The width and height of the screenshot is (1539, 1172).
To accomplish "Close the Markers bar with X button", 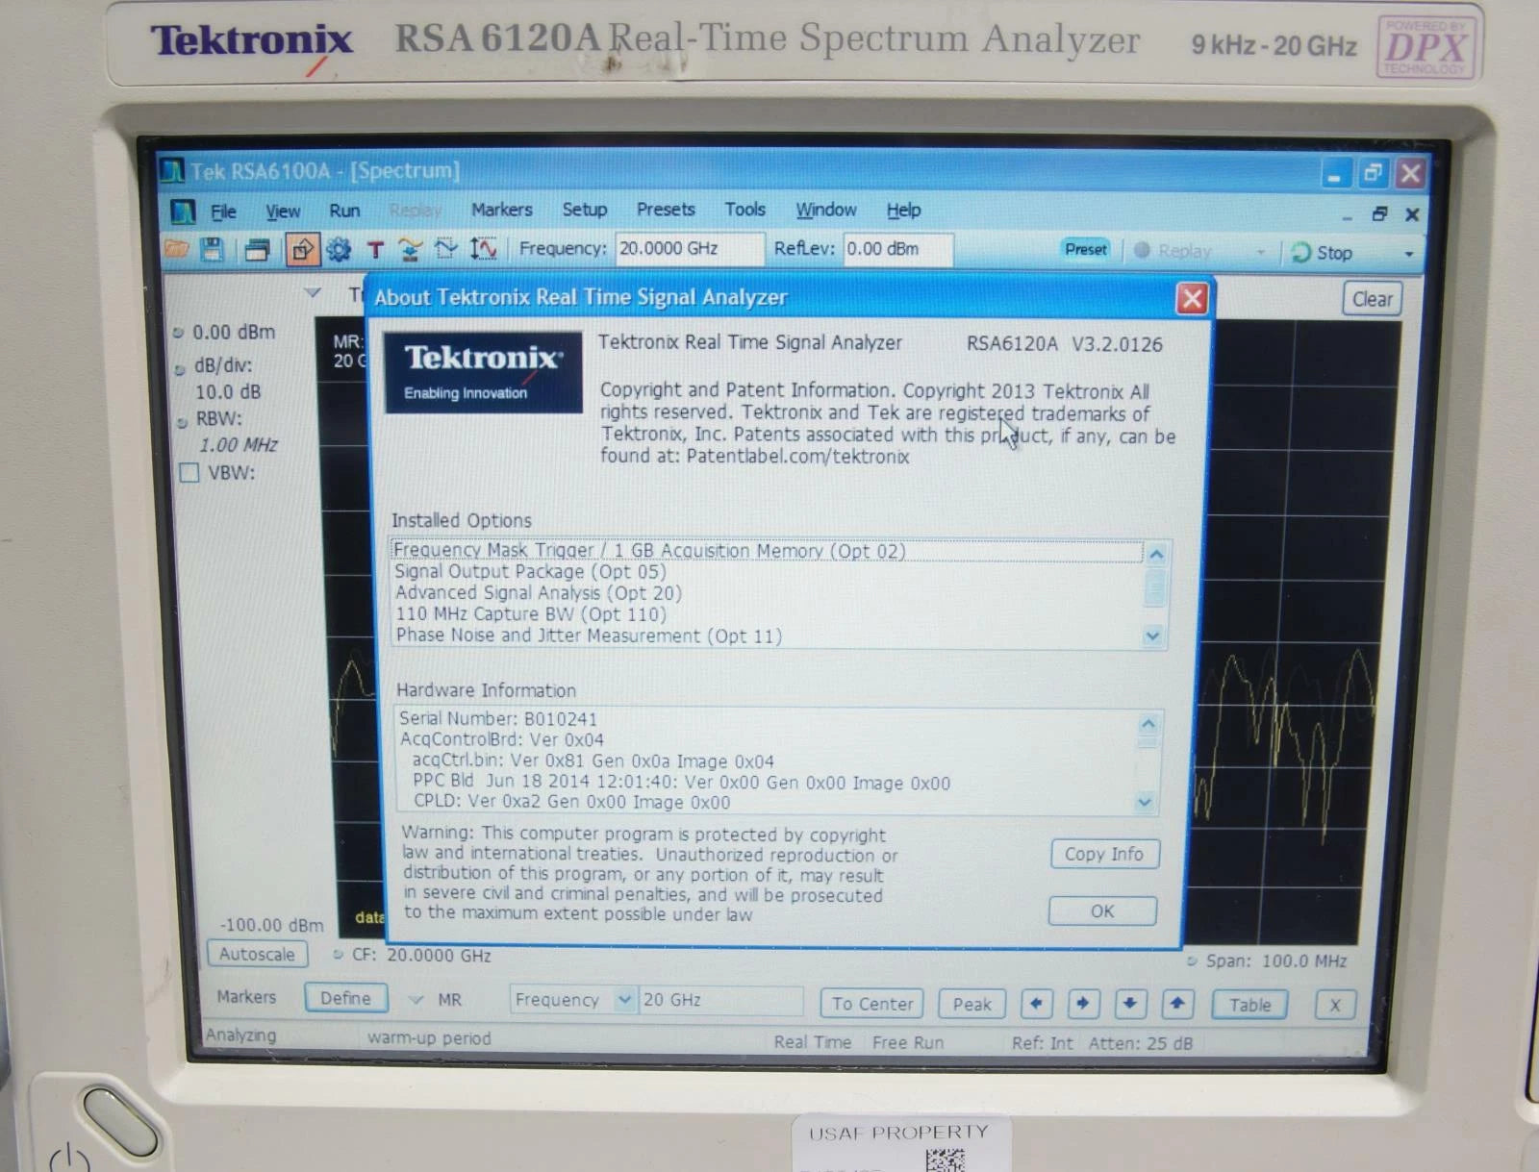I will point(1335,1006).
